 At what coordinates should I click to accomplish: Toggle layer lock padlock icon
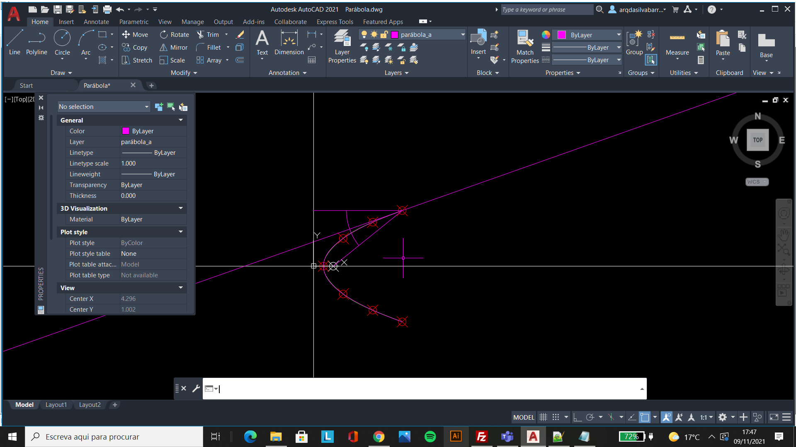tap(384, 35)
